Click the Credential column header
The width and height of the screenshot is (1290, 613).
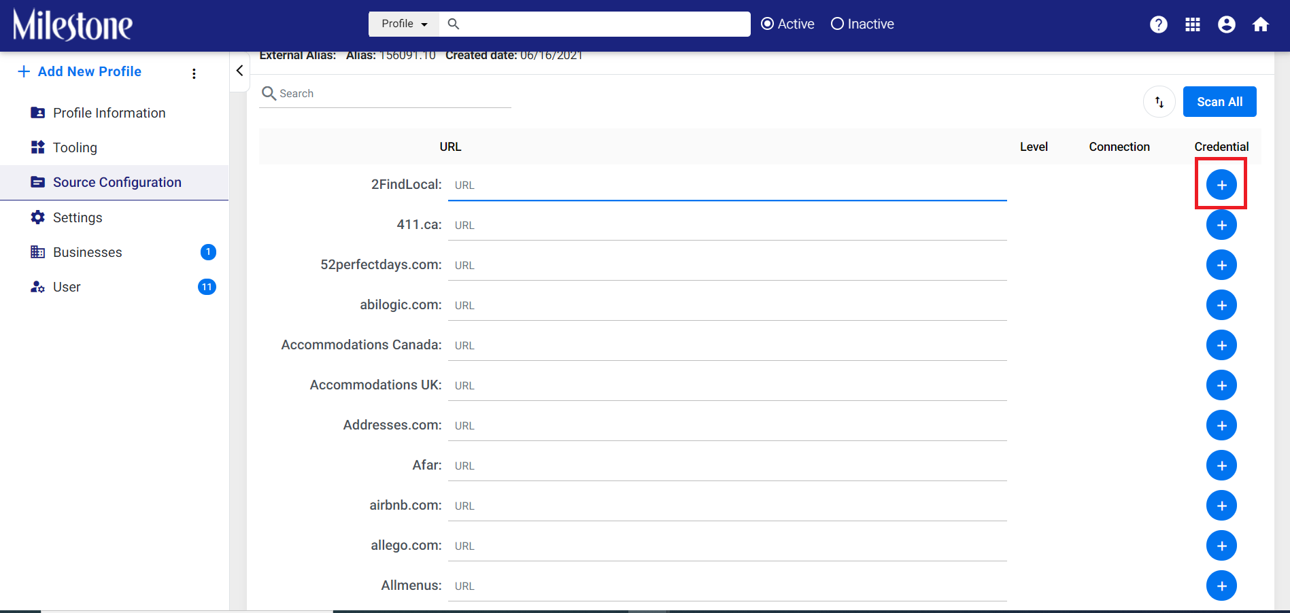coord(1221,147)
